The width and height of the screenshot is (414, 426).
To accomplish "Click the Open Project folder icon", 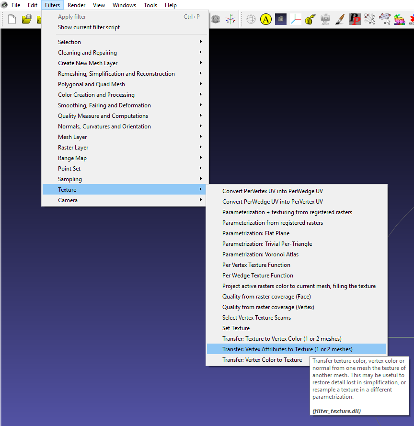I will pyautogui.click(x=27, y=19).
